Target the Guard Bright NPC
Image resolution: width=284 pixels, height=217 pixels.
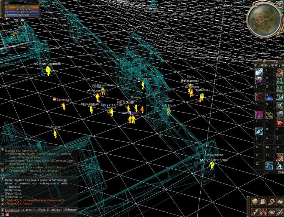168,111
